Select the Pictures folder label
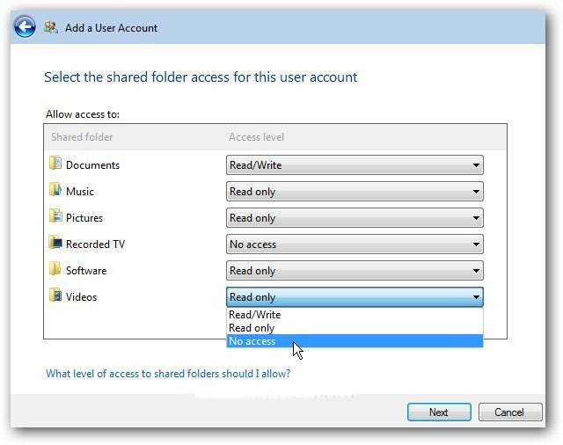The image size is (563, 445). tap(84, 218)
